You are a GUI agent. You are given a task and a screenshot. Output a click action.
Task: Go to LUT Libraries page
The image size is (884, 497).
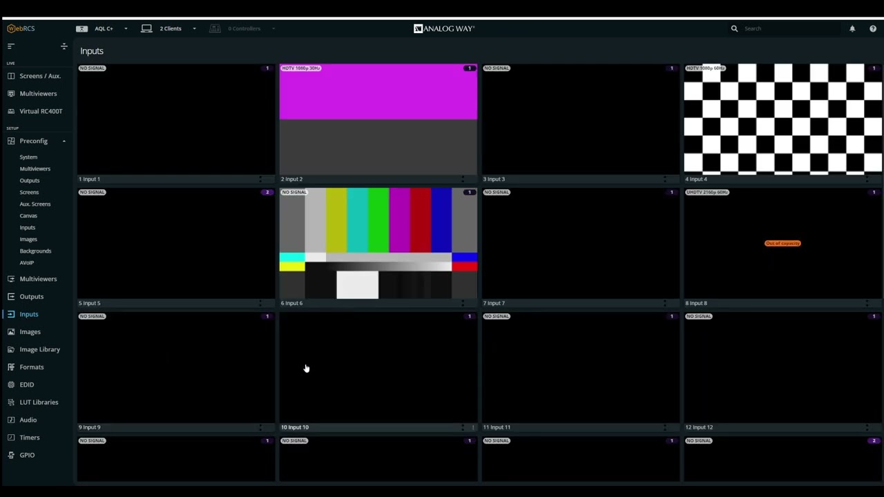[39, 402]
